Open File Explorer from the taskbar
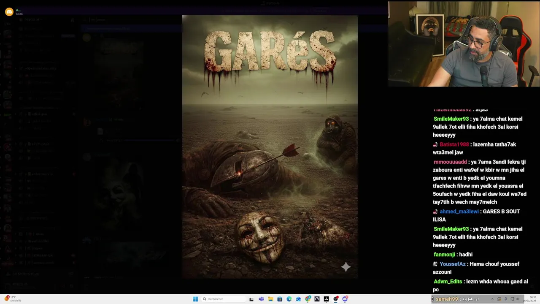Viewport: 540px width, 304px height. [270, 299]
